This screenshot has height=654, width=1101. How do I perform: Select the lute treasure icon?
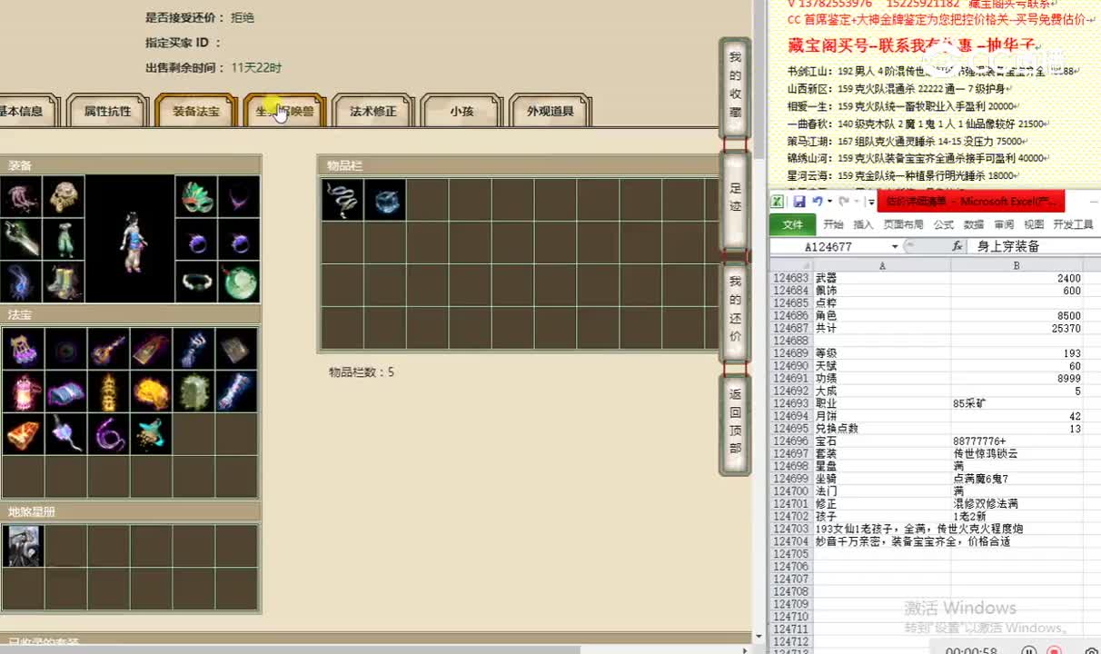[x=108, y=349]
